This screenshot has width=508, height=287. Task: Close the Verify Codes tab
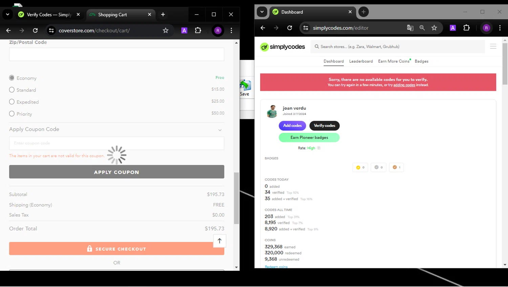(78, 15)
